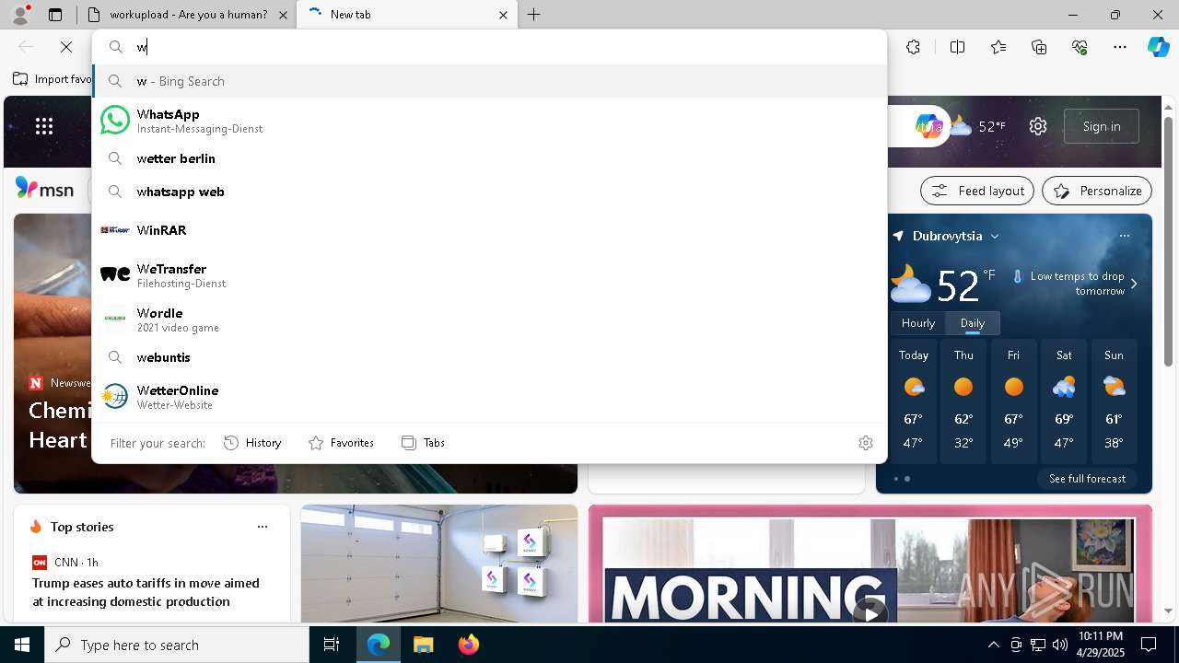Image resolution: width=1179 pixels, height=663 pixels.
Task: Open Edge icon on taskbar
Action: pos(379,645)
